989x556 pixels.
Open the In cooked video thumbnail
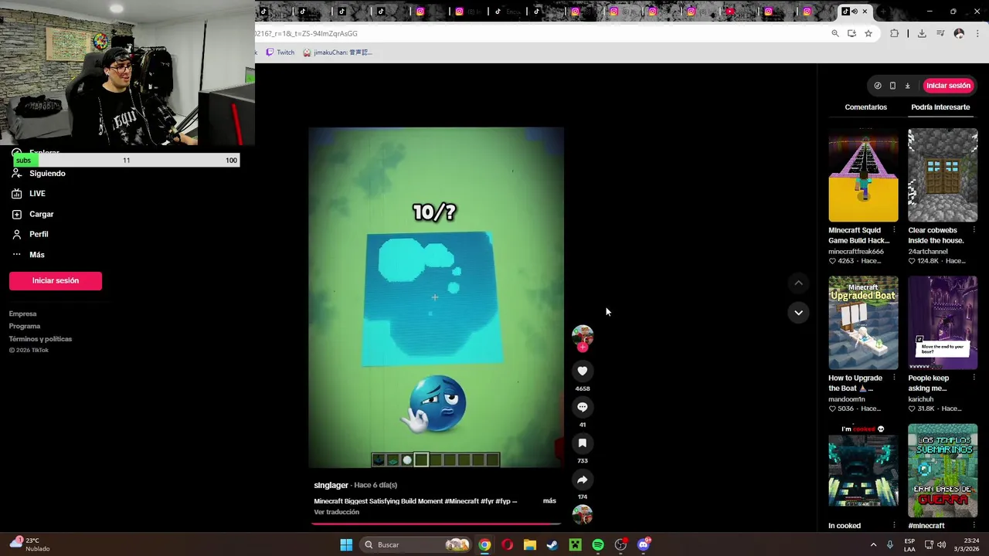click(863, 470)
